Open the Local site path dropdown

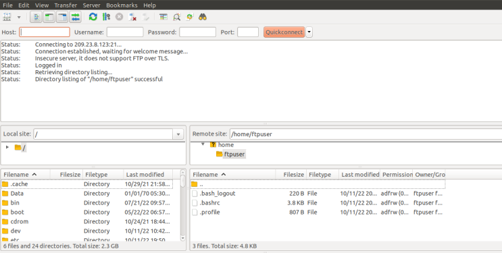pyautogui.click(x=178, y=134)
